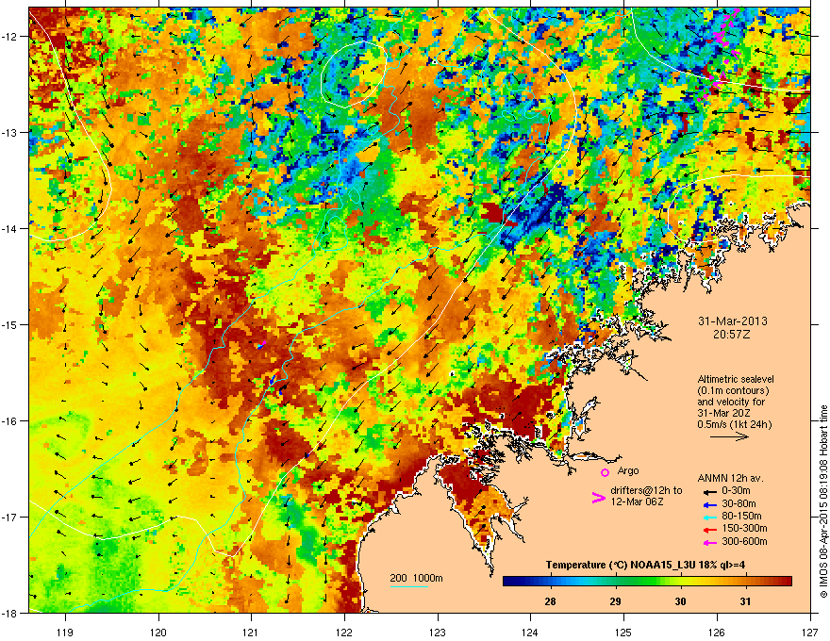Click longitude label 119 on the axis
830x641 pixels.
coord(65,632)
